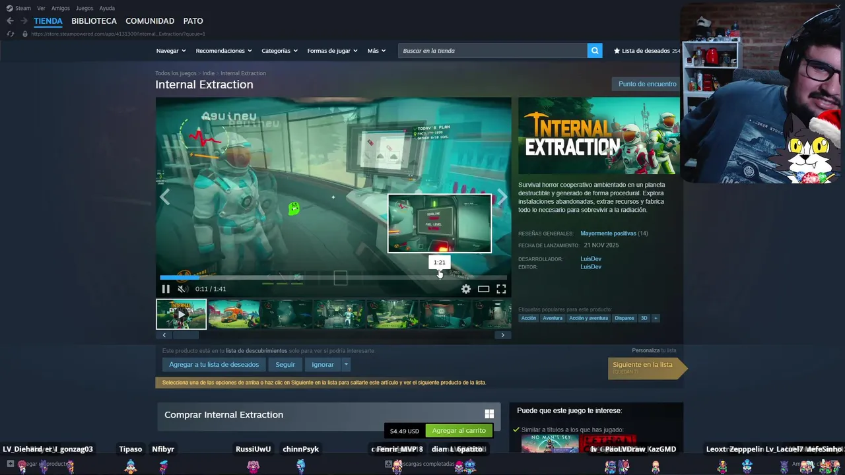The image size is (845, 475).
Task: Open Lista de deseados wishlist
Action: tap(646, 51)
